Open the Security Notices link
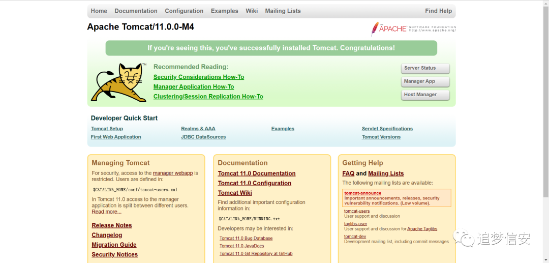 [x=114, y=254]
